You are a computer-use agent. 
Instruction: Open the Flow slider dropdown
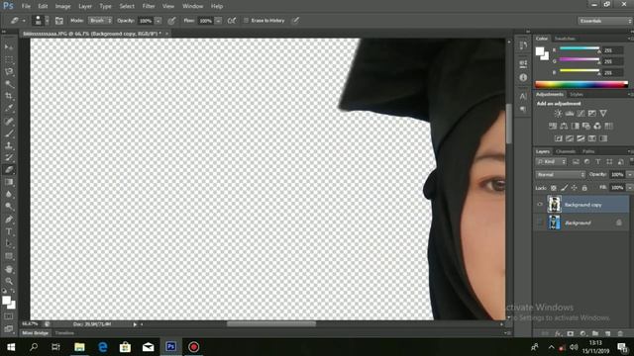(x=218, y=21)
